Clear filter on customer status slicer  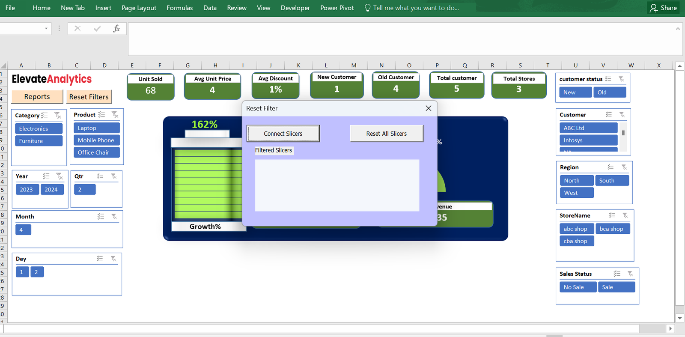point(621,79)
